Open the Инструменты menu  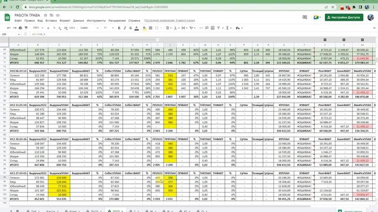click(96, 21)
